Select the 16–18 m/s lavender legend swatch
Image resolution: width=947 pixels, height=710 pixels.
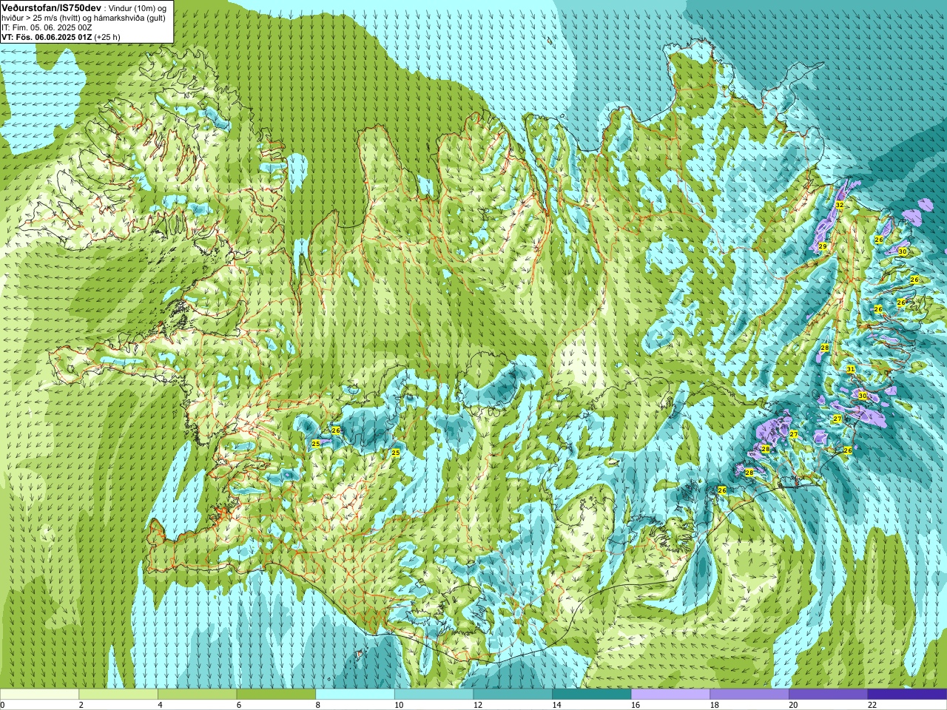coord(670,694)
